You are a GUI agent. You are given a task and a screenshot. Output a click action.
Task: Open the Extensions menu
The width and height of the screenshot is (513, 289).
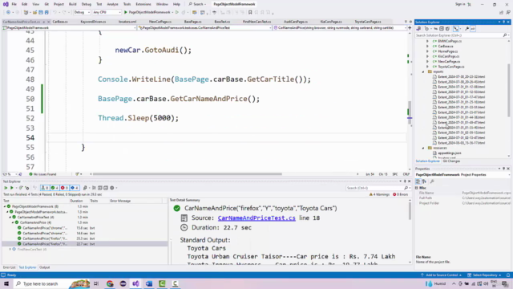click(143, 4)
